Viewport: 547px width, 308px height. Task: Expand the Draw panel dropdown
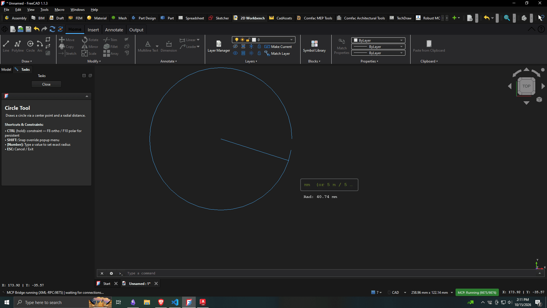(x=27, y=61)
